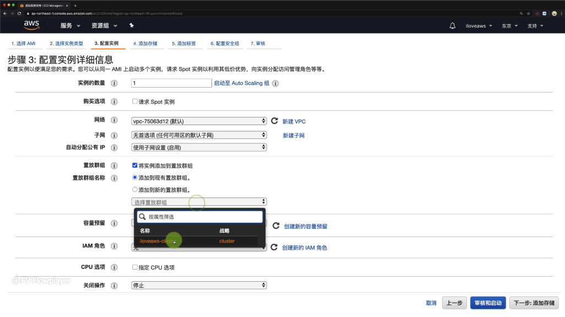
Task: Open the 关闭操作 dropdown
Action: tap(199, 285)
